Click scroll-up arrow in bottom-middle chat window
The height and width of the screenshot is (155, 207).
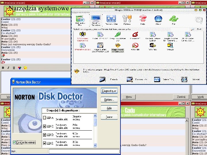click(187, 120)
